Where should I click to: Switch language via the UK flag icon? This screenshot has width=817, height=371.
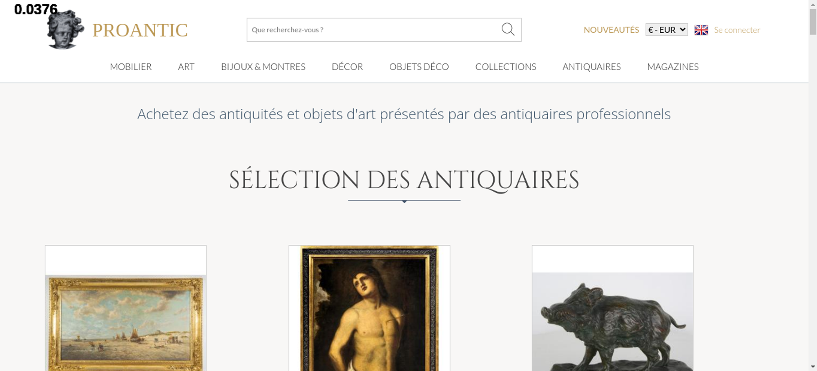701,30
